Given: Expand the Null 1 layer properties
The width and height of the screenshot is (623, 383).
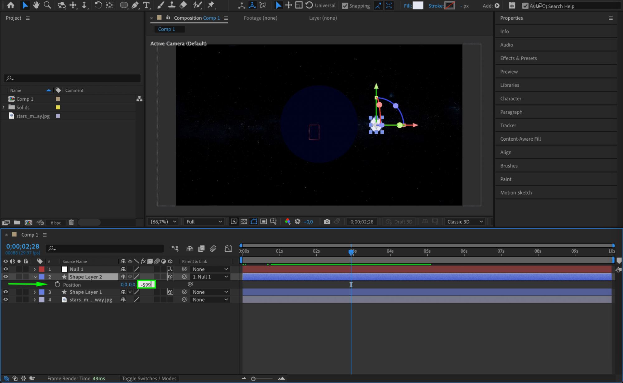Looking at the screenshot, I should pos(35,269).
